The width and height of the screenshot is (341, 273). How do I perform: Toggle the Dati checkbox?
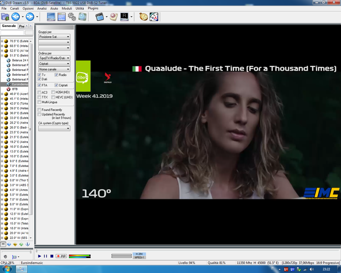click(39, 79)
